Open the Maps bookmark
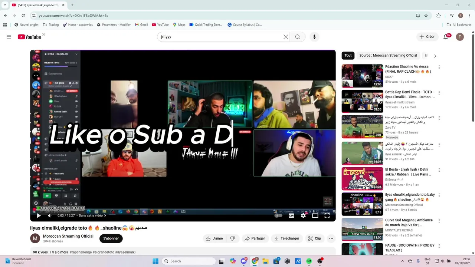 [x=179, y=25]
